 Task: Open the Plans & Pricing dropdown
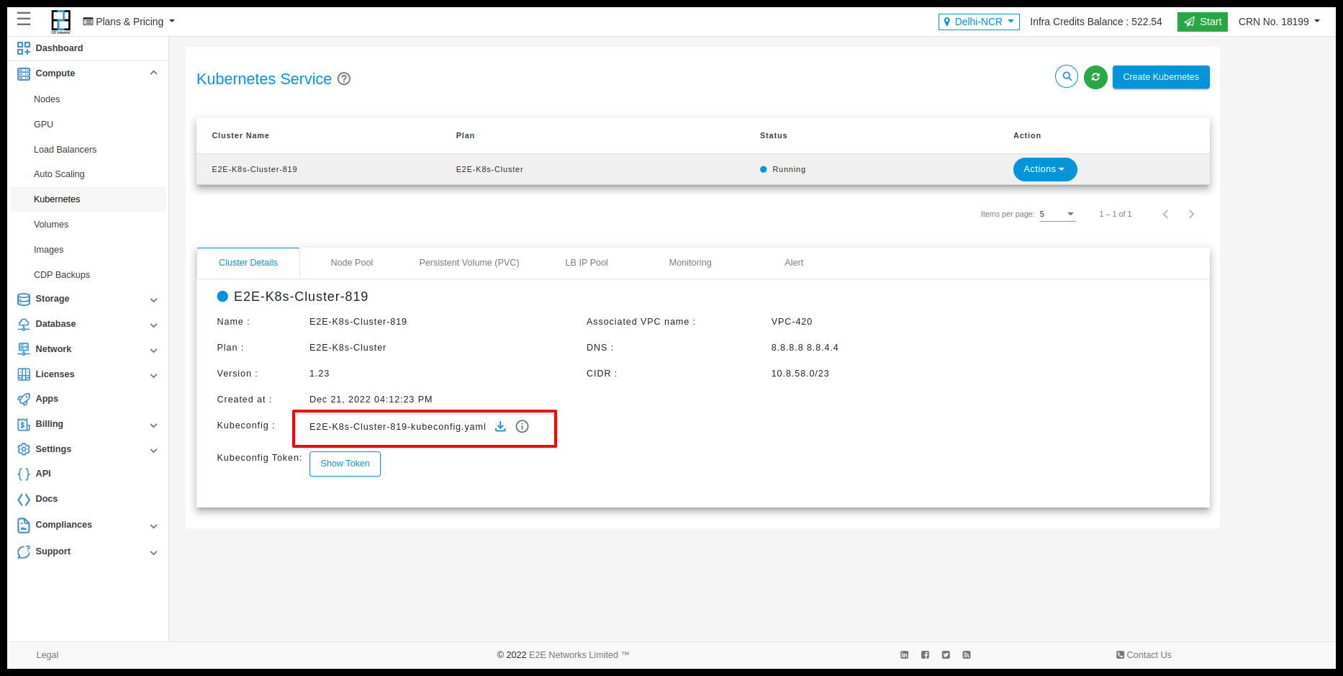pos(129,22)
